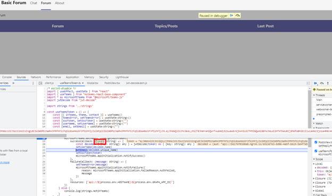Switch to the jwt-decode.esm.js file tab
Screen dimensions: 332x196
click(137, 83)
